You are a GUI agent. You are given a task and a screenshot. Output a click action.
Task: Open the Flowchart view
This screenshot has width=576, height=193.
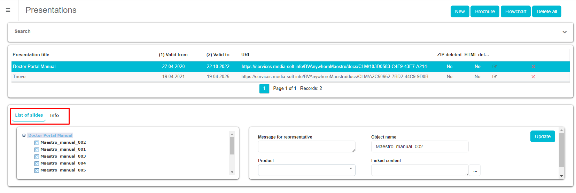click(x=515, y=11)
